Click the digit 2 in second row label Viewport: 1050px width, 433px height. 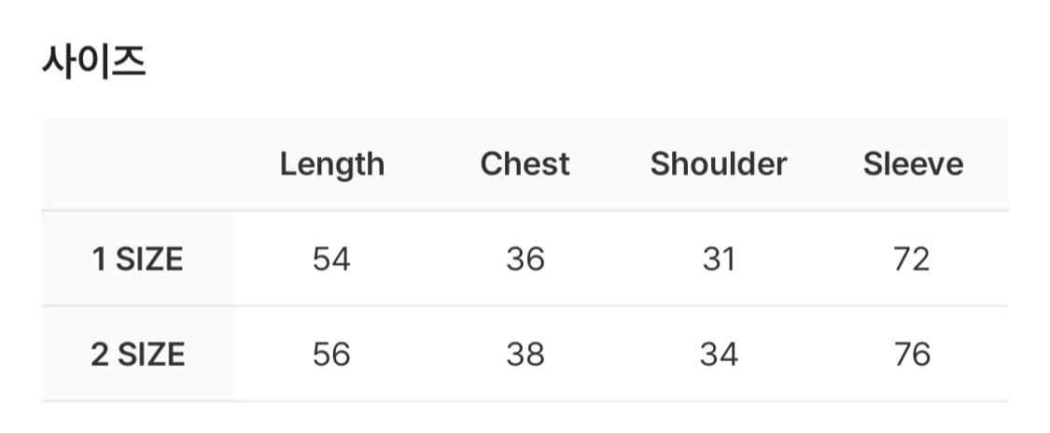pyautogui.click(x=99, y=355)
